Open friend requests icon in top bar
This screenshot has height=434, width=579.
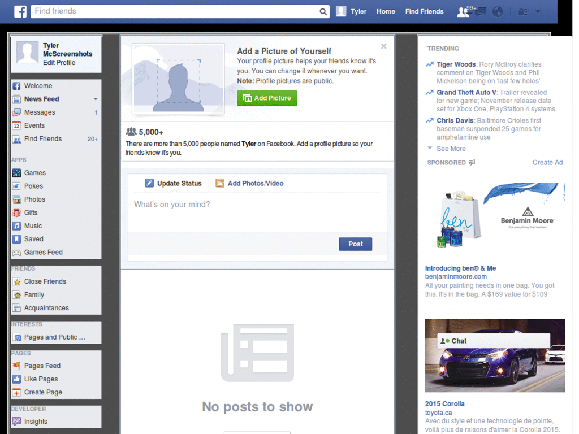(463, 12)
